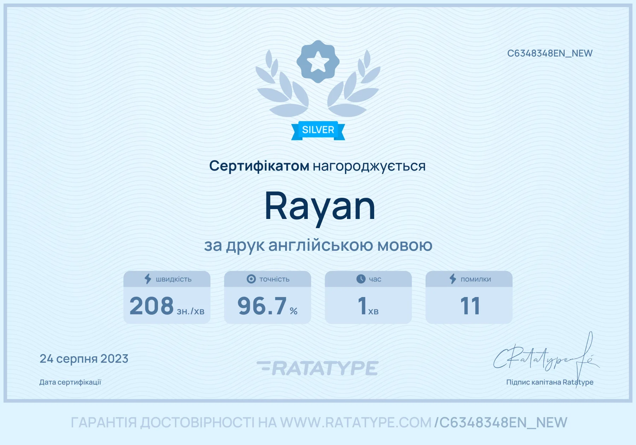Click the footer link WWW.RATATYPE.COM/C6348348EN_NEW
The height and width of the screenshot is (445, 636).
[x=424, y=423]
